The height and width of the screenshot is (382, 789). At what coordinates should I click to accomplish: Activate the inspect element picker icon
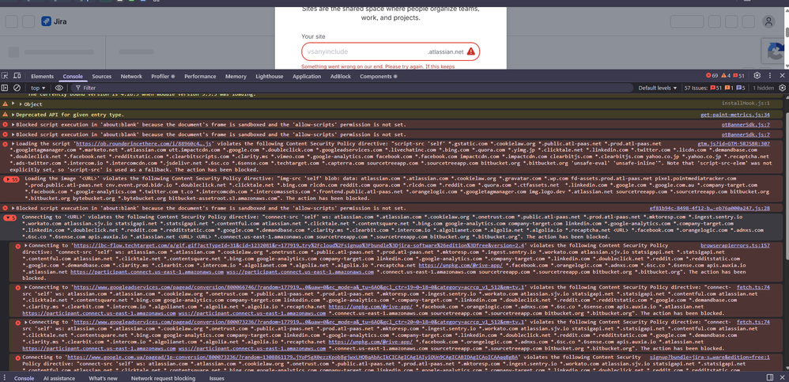[x=5, y=76]
